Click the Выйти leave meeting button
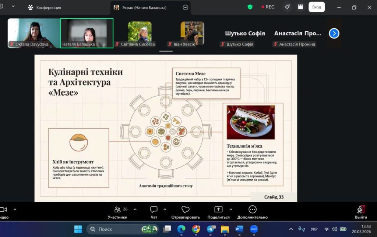The height and width of the screenshot is (237, 377). pos(361,212)
